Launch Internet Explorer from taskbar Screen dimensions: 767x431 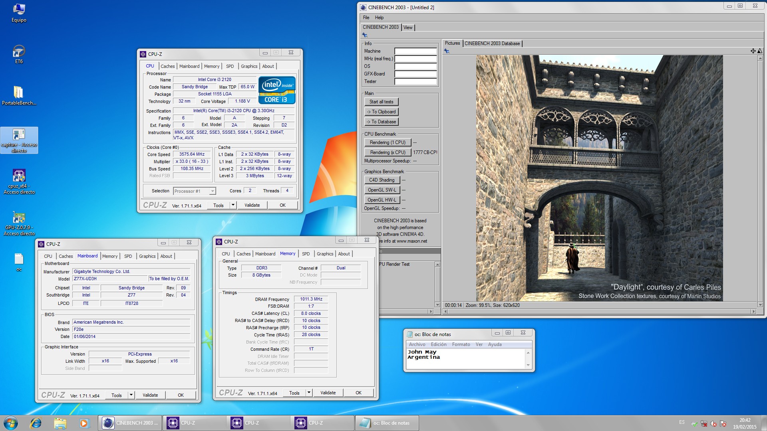coord(36,423)
